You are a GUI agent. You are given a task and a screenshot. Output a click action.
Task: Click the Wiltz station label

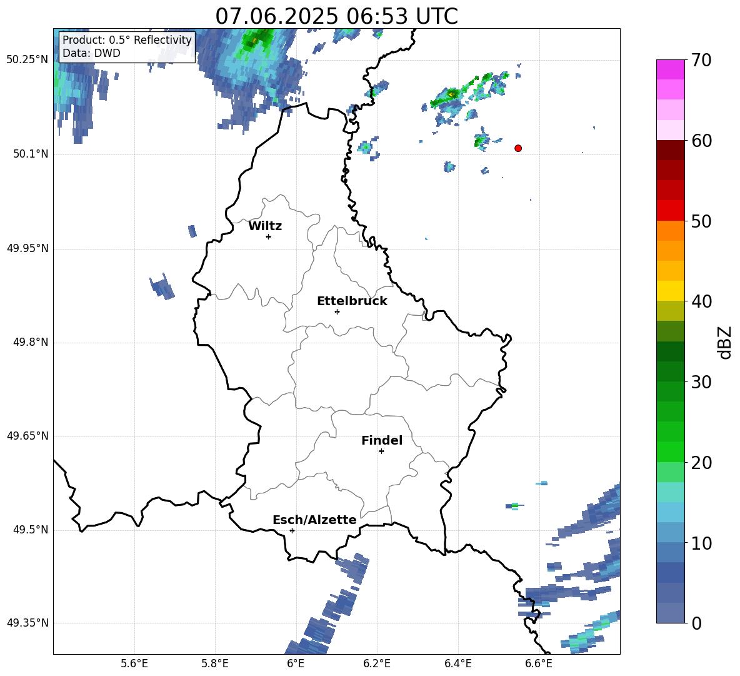click(265, 226)
